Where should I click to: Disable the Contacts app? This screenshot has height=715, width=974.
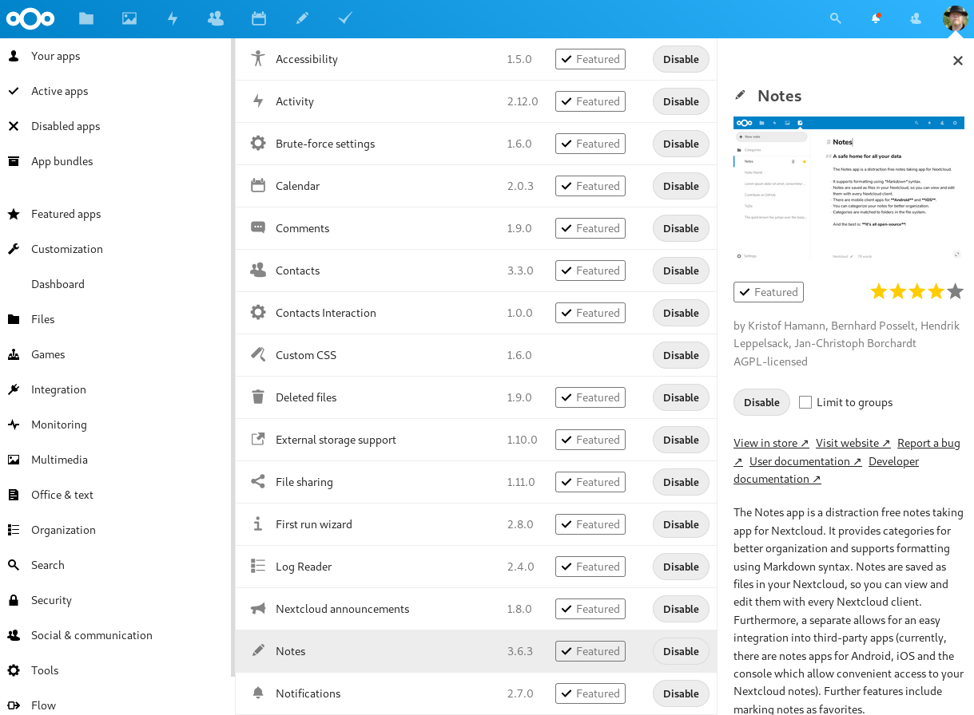[x=681, y=271]
